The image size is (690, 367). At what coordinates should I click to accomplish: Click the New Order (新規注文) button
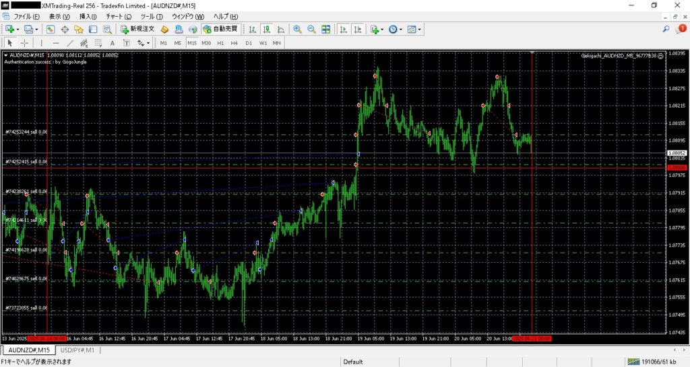(138, 30)
